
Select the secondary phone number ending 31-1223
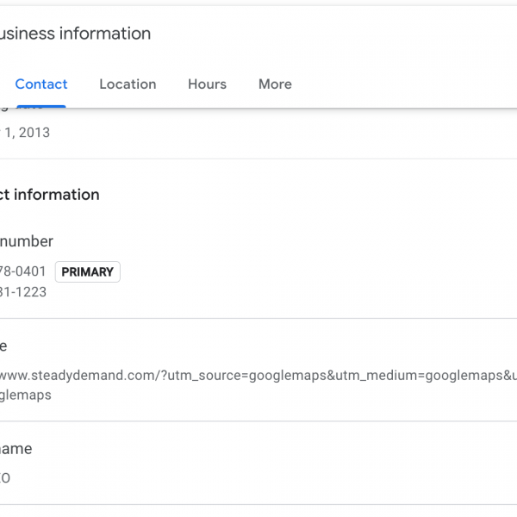click(x=23, y=292)
